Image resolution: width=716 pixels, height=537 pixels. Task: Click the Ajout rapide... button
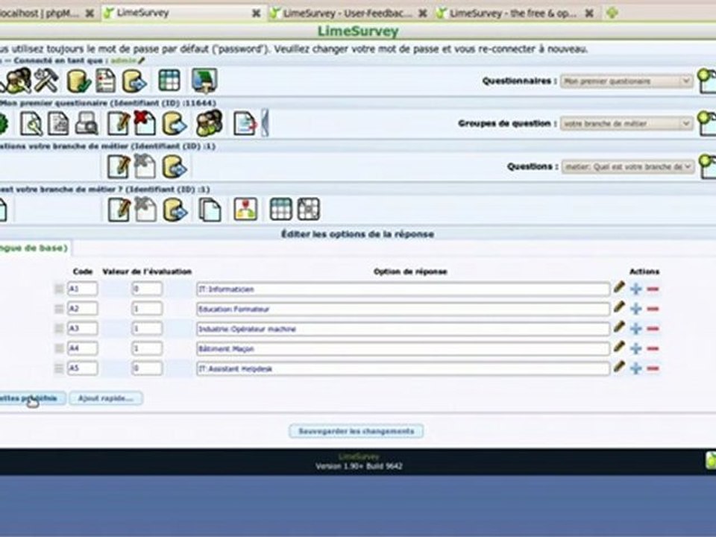[x=105, y=398]
